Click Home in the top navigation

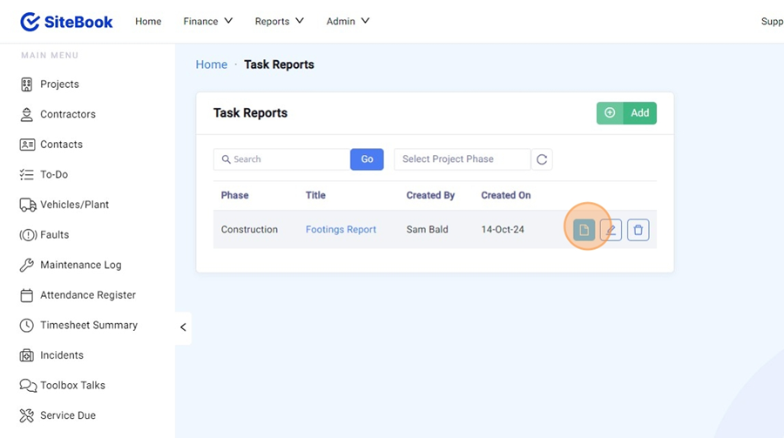(x=148, y=21)
